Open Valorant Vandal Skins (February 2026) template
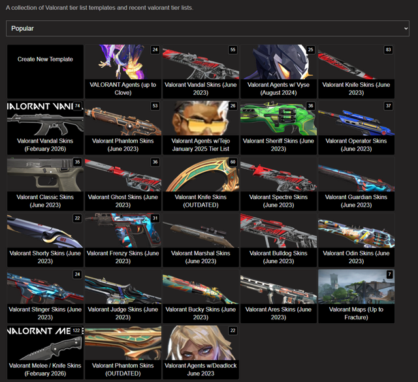Image resolution: width=418 pixels, height=382 pixels. [x=45, y=128]
